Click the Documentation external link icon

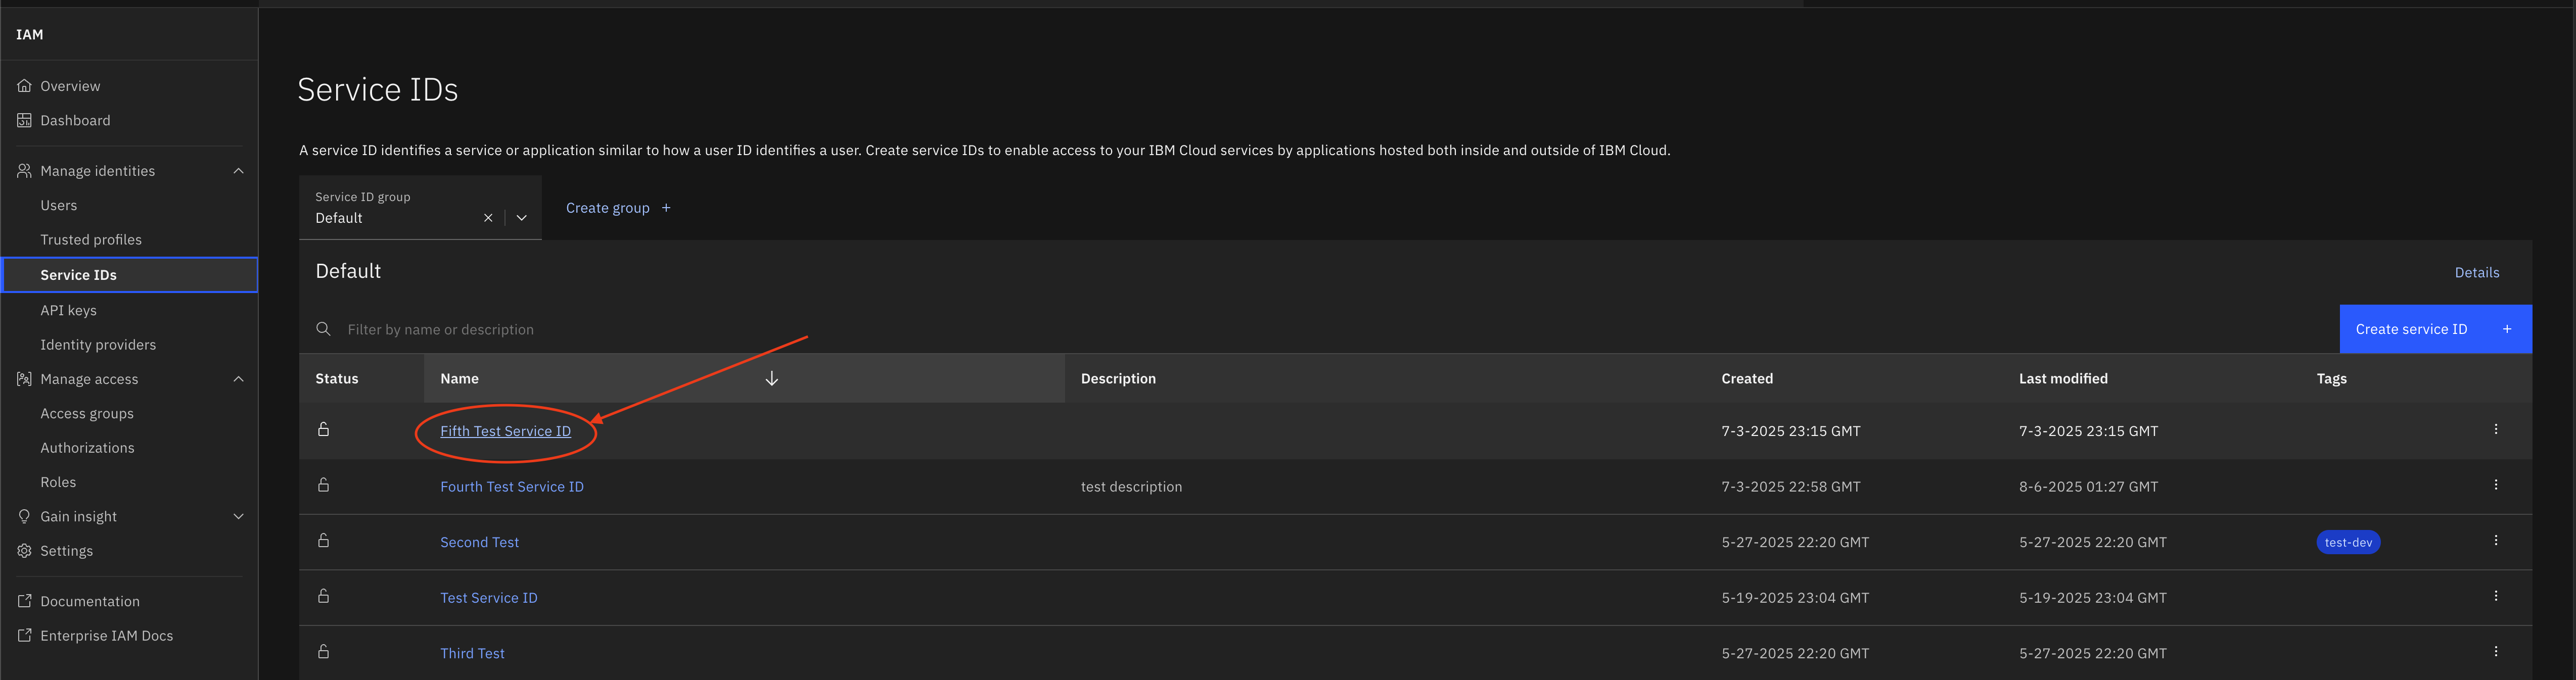[x=24, y=601]
